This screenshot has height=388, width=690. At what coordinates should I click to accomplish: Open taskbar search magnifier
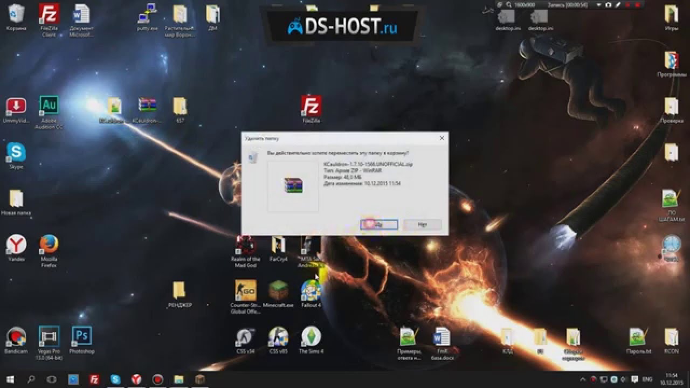[31, 379]
